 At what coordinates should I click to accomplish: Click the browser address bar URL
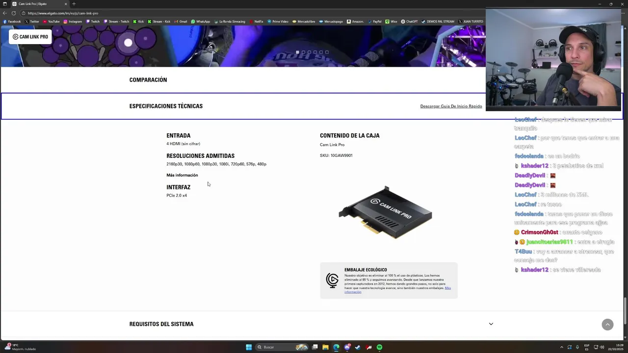[63, 13]
